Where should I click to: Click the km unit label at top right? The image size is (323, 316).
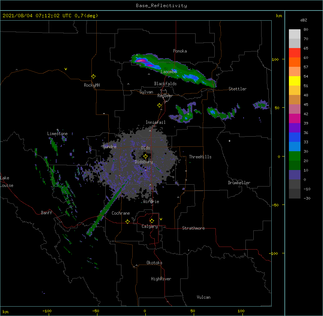point(279,16)
